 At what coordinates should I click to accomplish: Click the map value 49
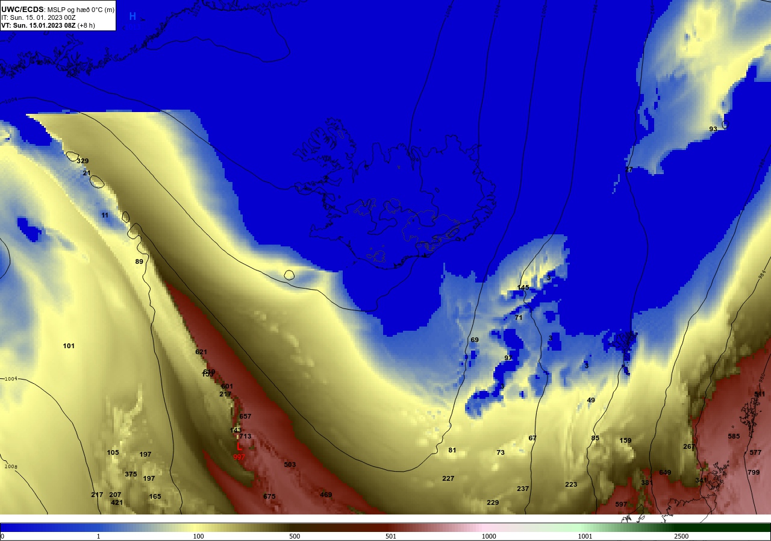(591, 400)
